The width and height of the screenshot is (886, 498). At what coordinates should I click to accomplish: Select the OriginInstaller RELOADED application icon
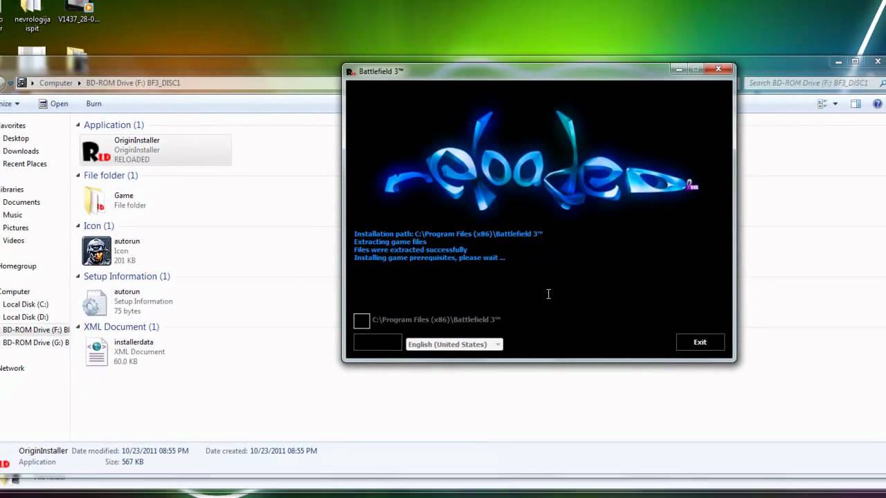pos(96,150)
